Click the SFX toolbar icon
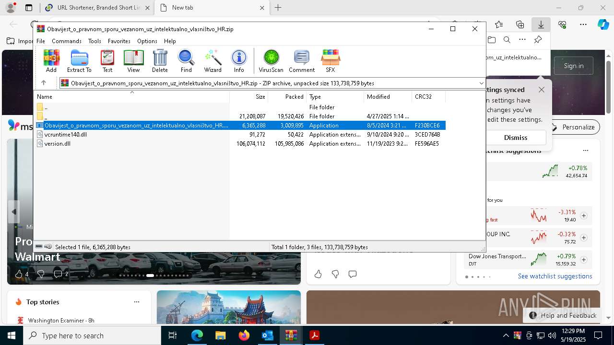Screen dimensions: 614x345 331,61
